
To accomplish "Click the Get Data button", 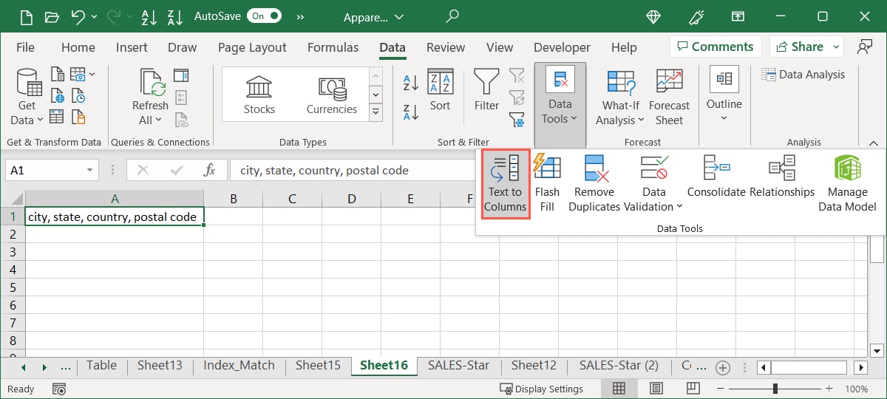I will point(27,97).
